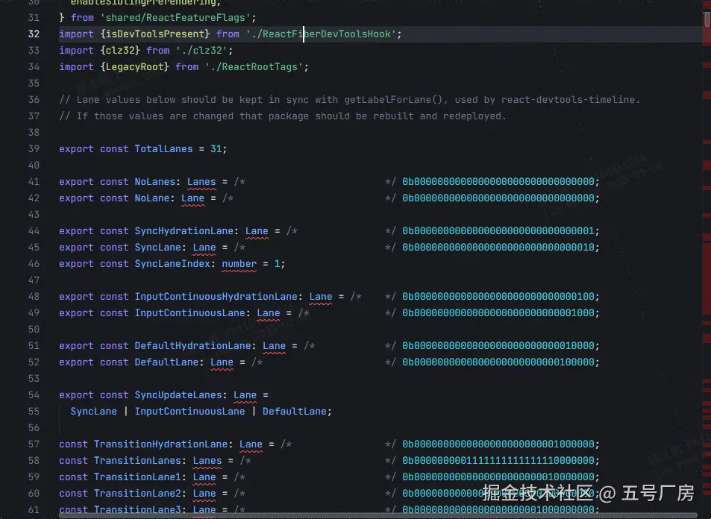Screen dimensions: 711x519
Task: Click DefaultHydrationLane constant name
Action: [192, 346]
